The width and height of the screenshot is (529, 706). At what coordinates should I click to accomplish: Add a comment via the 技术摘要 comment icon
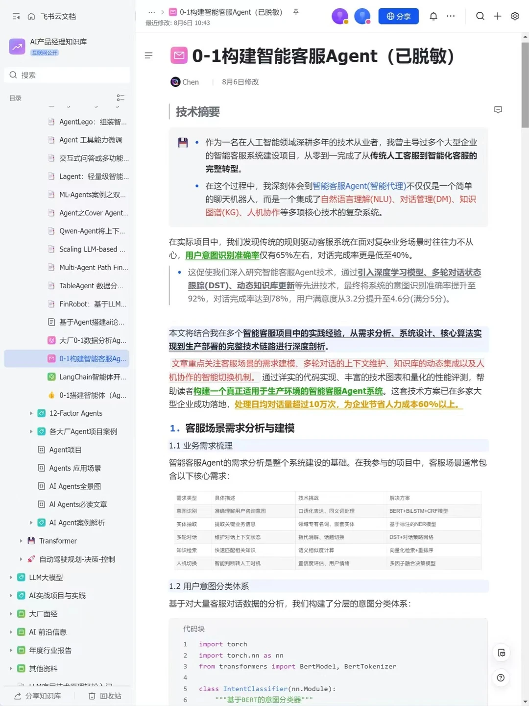498,110
